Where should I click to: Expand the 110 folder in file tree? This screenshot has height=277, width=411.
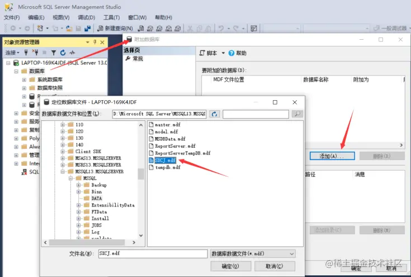(x=63, y=125)
